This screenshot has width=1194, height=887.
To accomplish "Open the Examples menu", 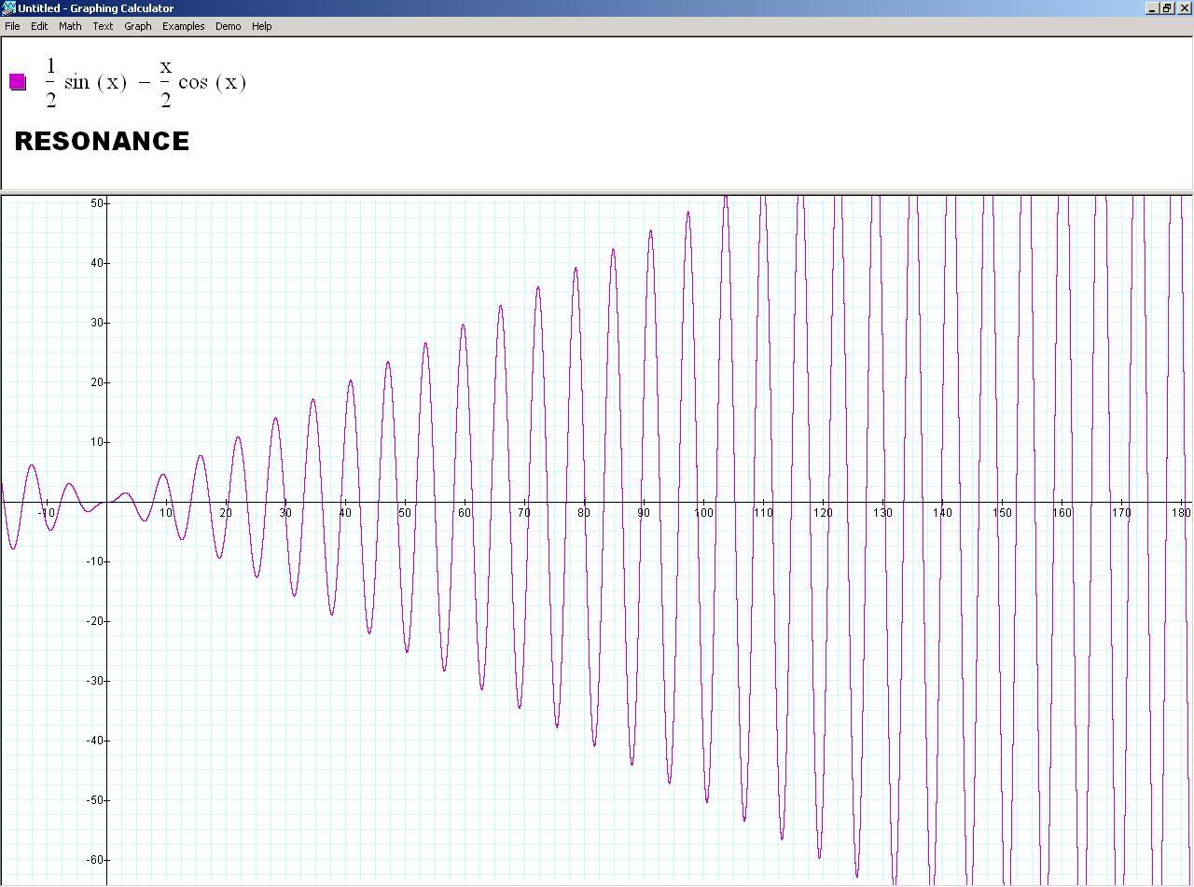I will point(183,26).
